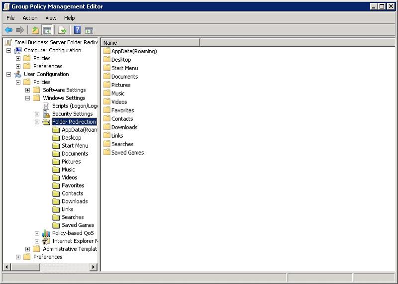Click the Forward arrow toolbar icon
The width and height of the screenshot is (398, 284).
[19, 30]
